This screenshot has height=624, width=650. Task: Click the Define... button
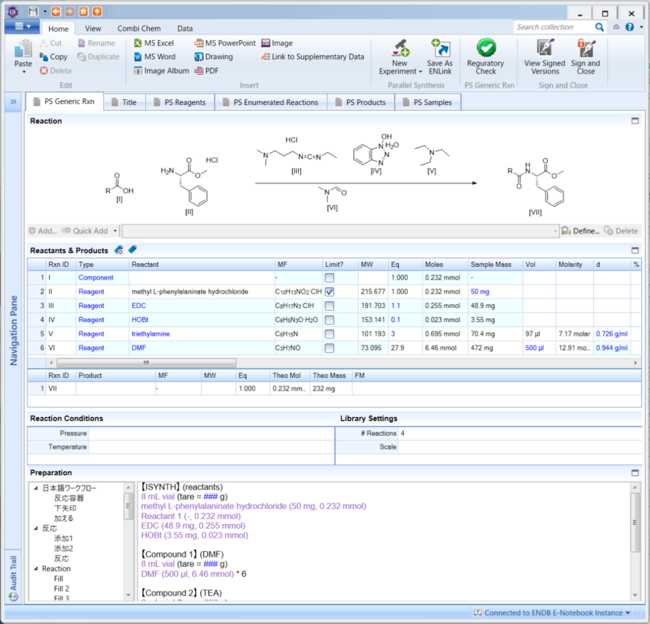click(x=580, y=231)
